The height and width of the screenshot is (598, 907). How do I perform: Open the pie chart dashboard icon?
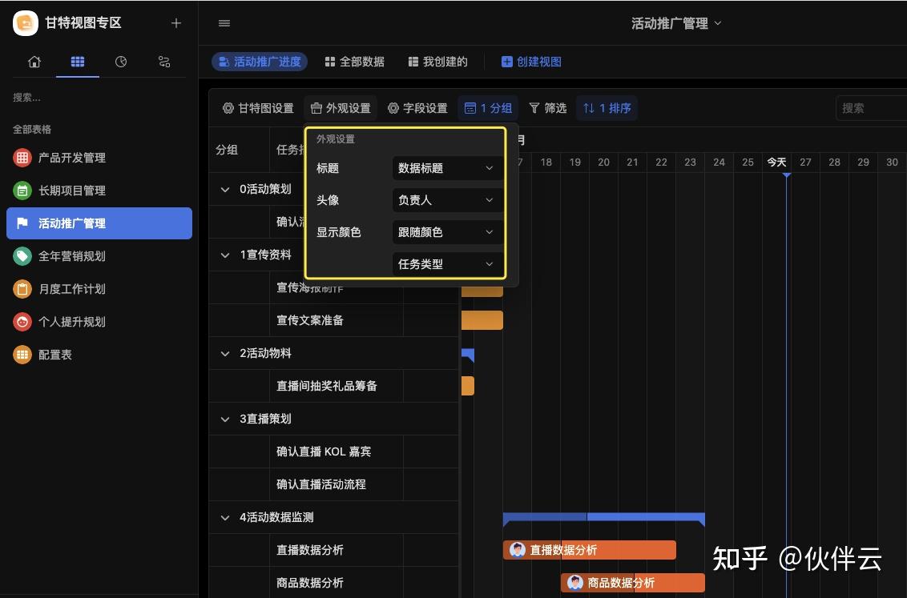tap(121, 62)
